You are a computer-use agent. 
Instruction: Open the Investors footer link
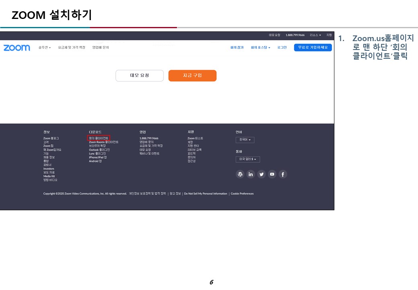coord(49,169)
